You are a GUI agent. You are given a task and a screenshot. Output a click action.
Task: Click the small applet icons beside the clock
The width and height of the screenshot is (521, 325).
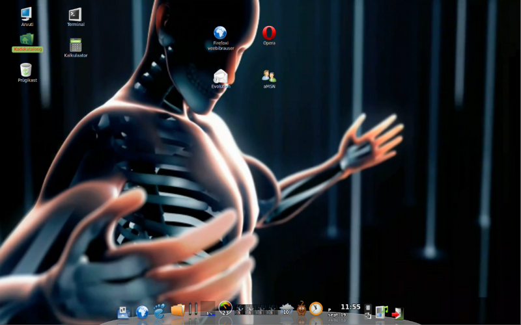pos(368,311)
